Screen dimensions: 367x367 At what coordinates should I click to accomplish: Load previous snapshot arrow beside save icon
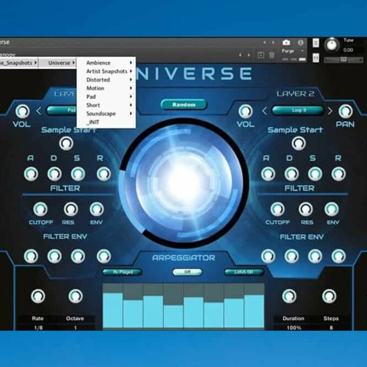coord(240,55)
